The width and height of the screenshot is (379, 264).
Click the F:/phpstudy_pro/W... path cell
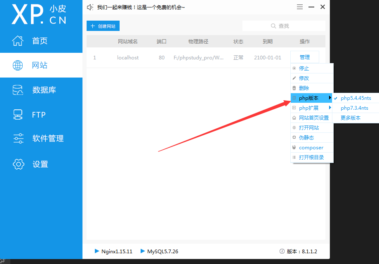(198, 57)
